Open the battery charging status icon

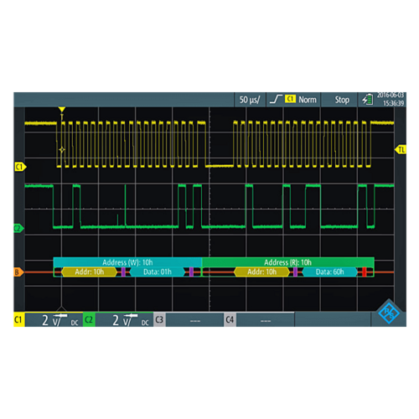pyautogui.click(x=368, y=100)
